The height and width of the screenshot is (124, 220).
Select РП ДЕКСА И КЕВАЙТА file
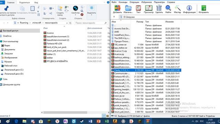(57, 61)
